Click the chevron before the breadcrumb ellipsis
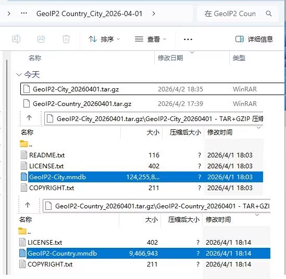286x279 pixels. tap(9, 14)
